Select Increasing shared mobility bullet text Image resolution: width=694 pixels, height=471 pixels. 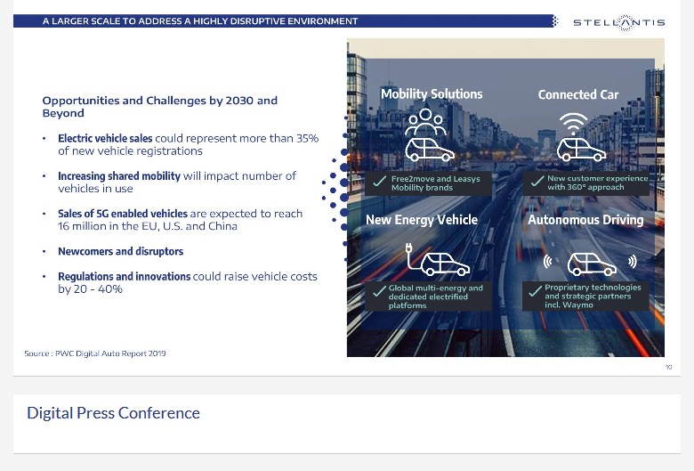(177, 183)
